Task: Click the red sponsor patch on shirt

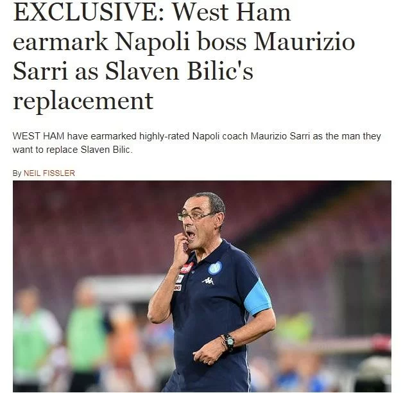Action: [186, 268]
